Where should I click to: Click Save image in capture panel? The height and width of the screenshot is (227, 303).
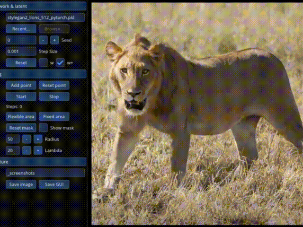click(21, 184)
